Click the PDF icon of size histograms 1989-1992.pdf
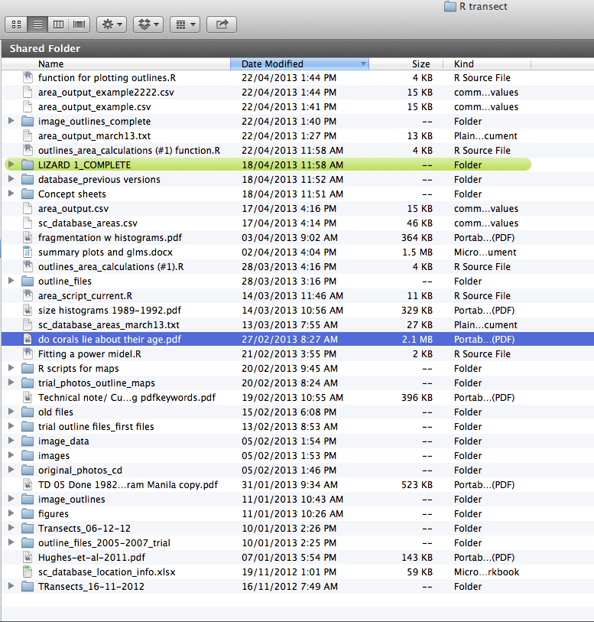The width and height of the screenshot is (594, 622). click(x=28, y=310)
